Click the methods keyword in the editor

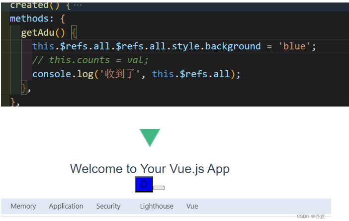click(29, 19)
